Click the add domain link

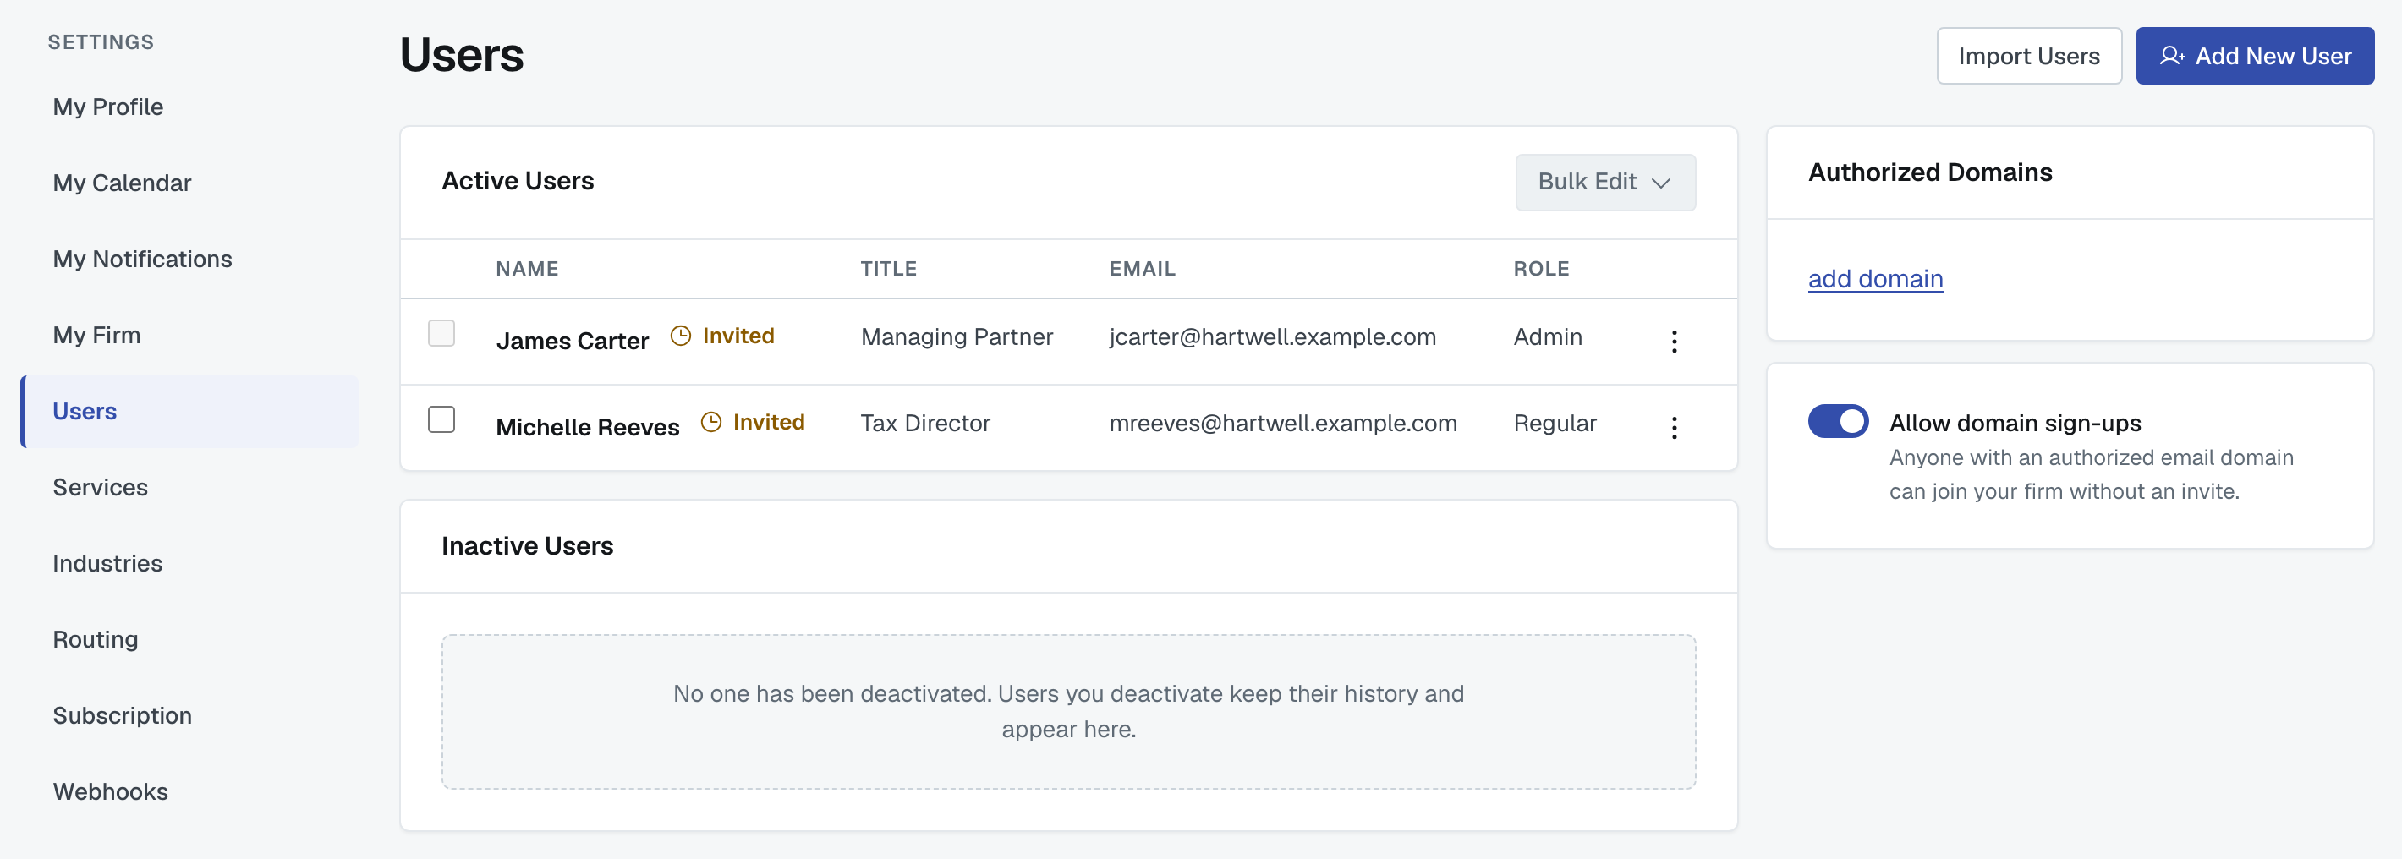1875,278
